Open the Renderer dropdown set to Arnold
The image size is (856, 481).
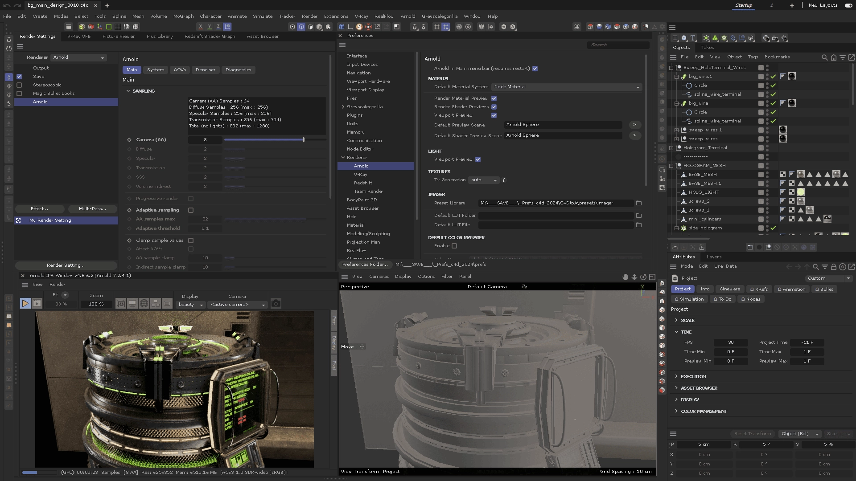click(78, 57)
